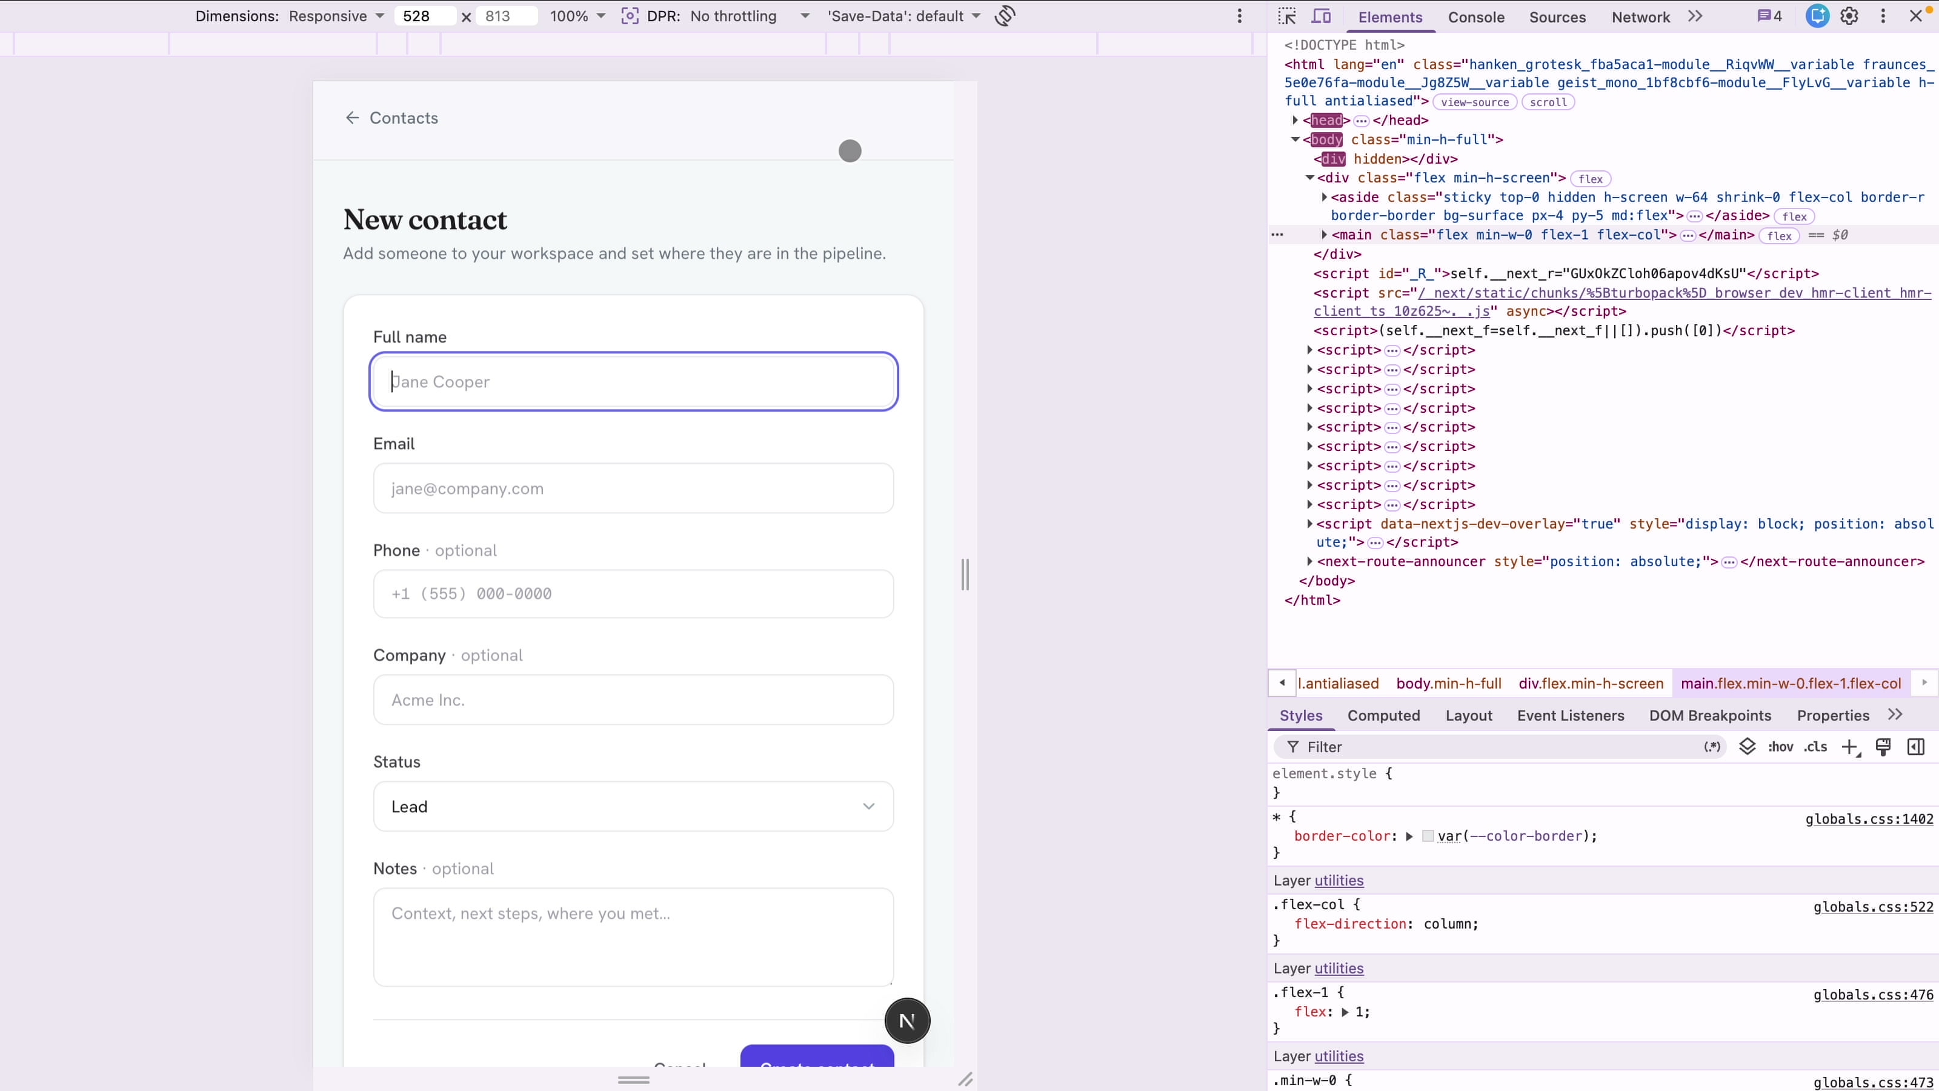1939x1091 pixels.
Task: Click the flex badge on aside element
Action: pos(1794,217)
